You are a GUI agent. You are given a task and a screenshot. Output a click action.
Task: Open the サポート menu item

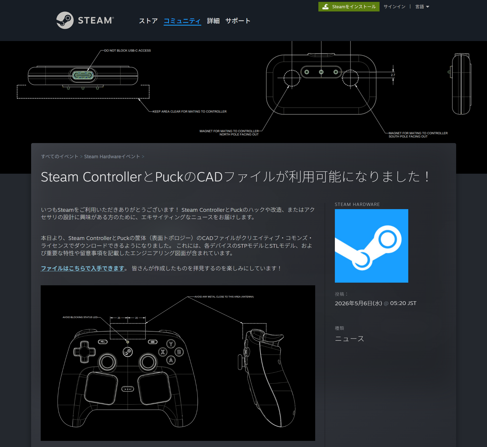click(x=238, y=21)
